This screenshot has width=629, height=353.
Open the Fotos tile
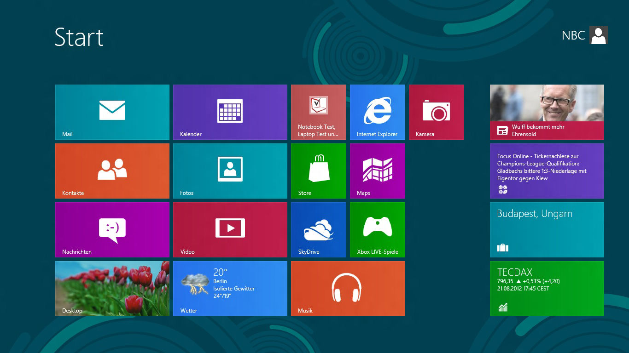[x=230, y=171]
